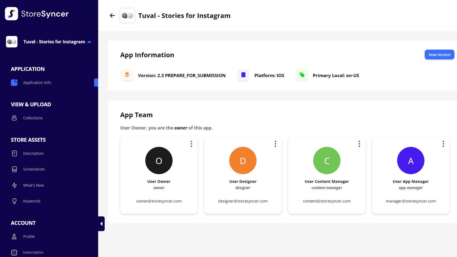
Task: Click the content-manager role label
Action: (327, 188)
